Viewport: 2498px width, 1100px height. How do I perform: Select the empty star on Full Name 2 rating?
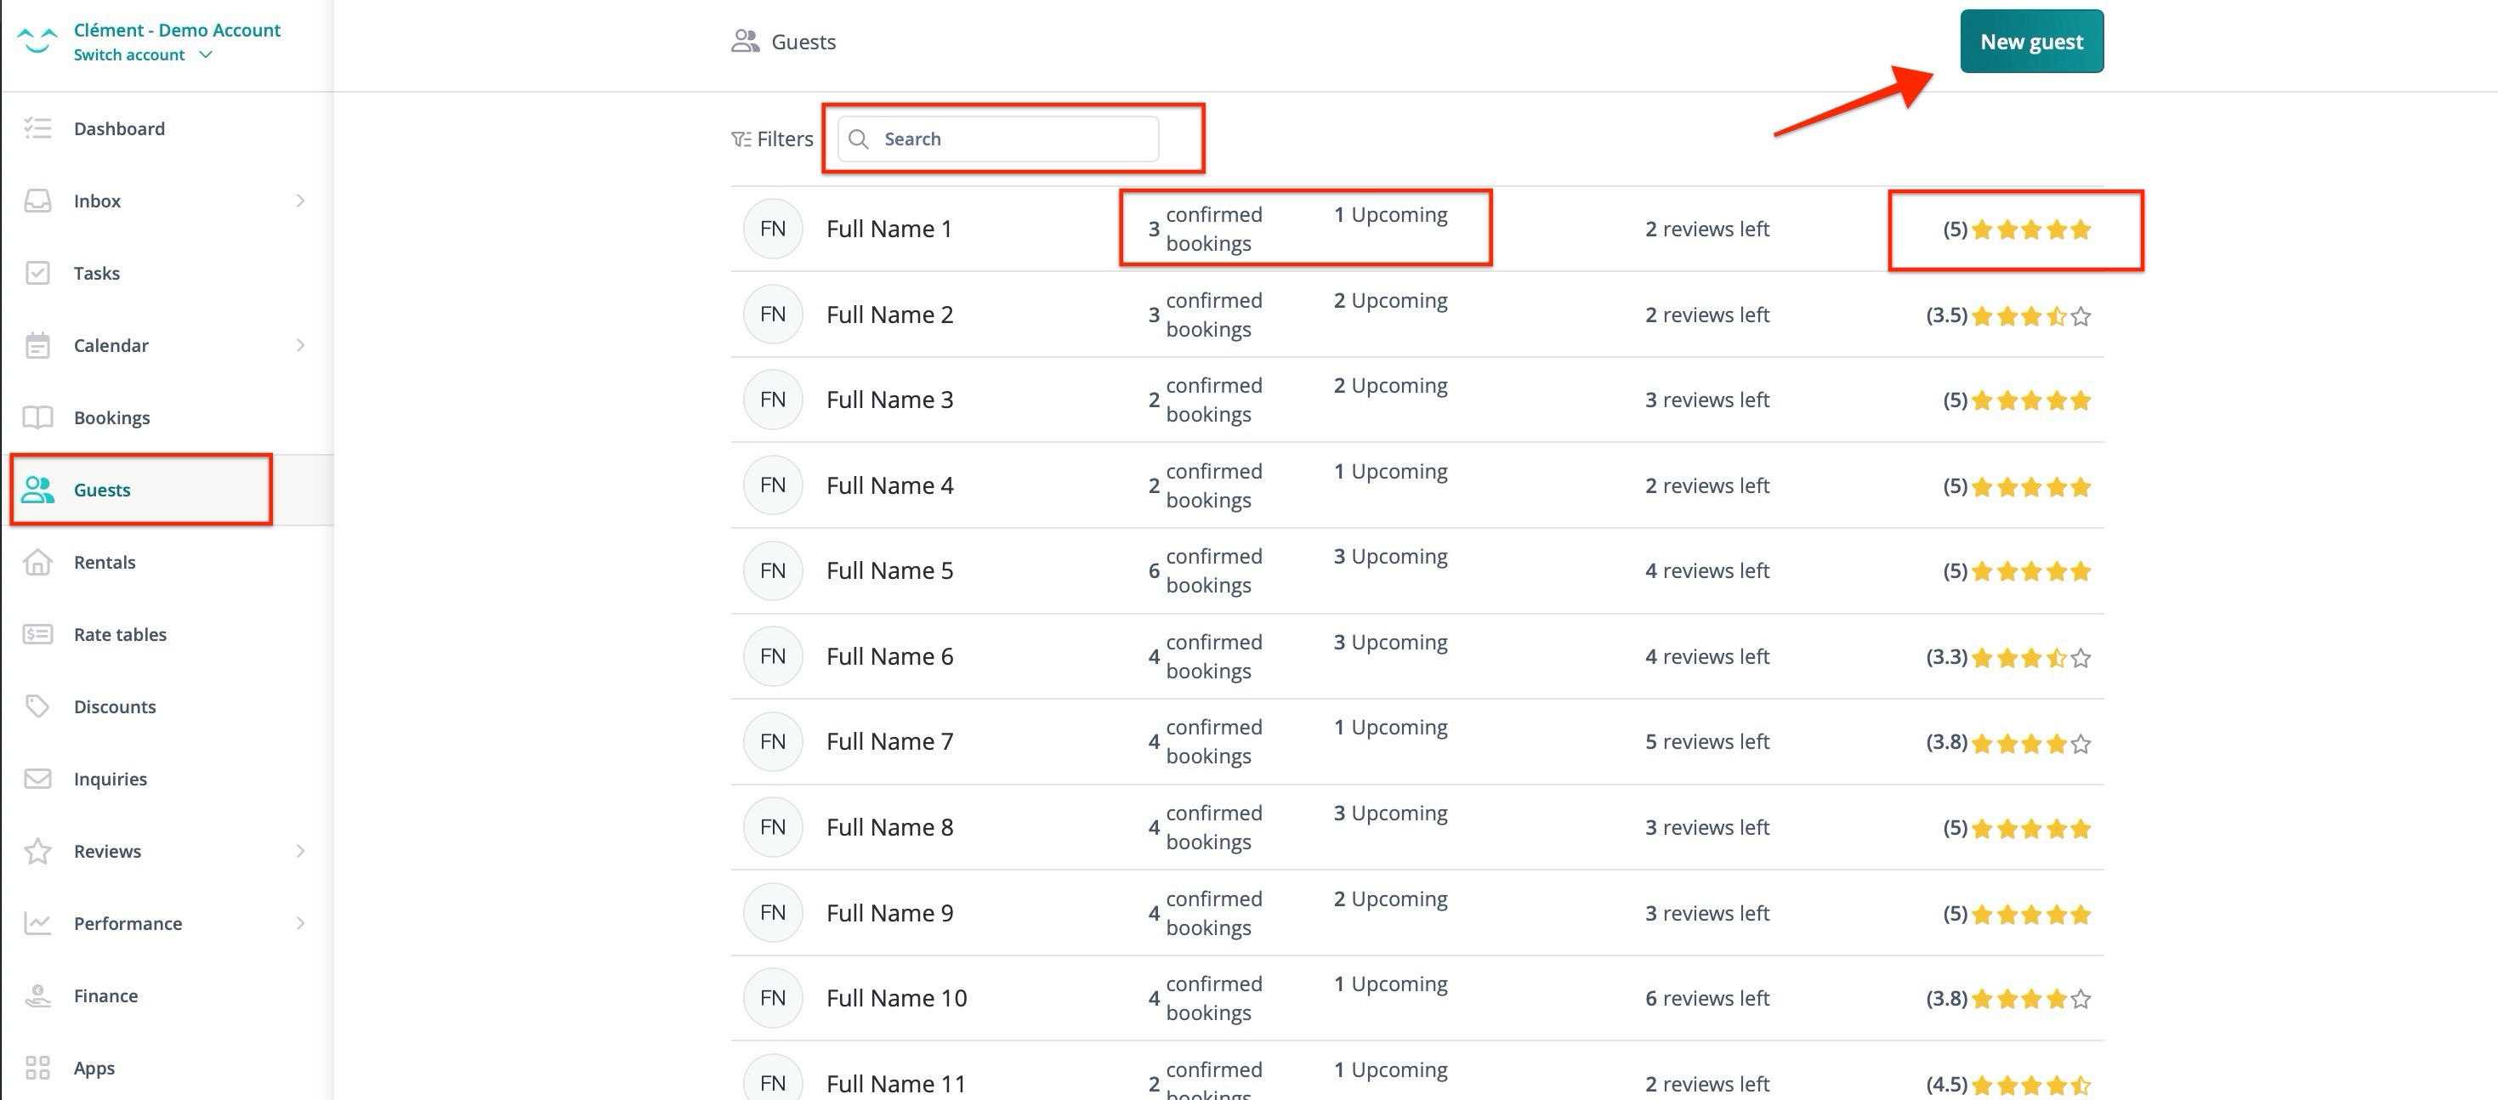click(2081, 316)
